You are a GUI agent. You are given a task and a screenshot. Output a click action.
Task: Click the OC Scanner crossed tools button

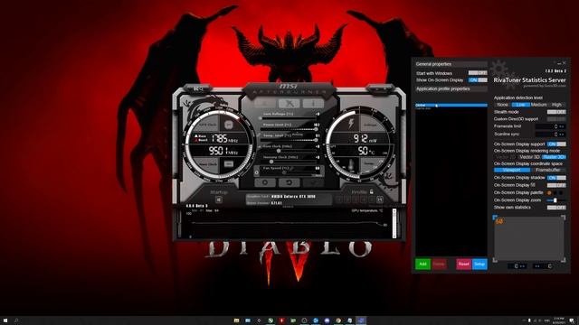point(289,103)
